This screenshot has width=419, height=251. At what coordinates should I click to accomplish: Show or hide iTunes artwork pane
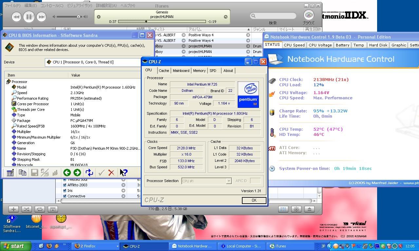click(53, 209)
